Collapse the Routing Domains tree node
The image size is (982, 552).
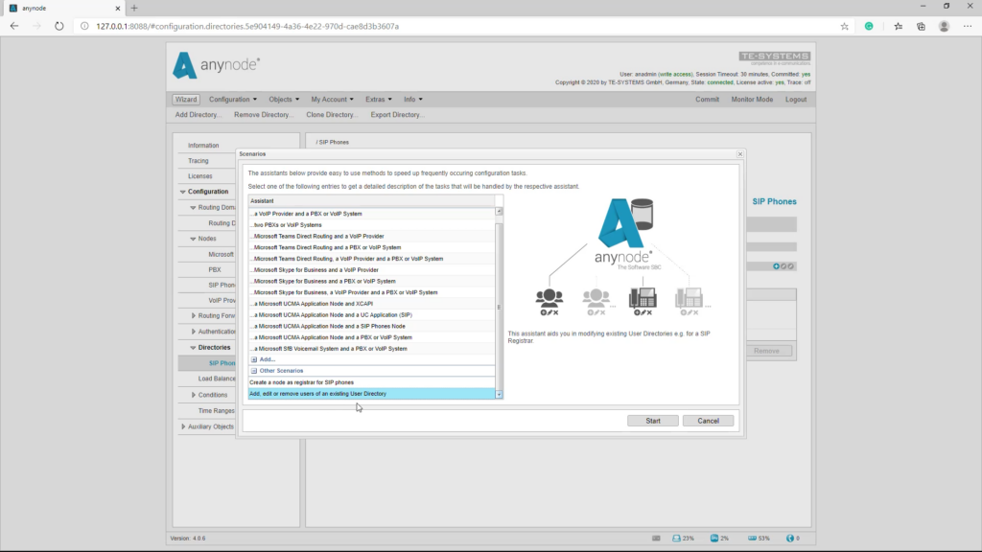(193, 207)
